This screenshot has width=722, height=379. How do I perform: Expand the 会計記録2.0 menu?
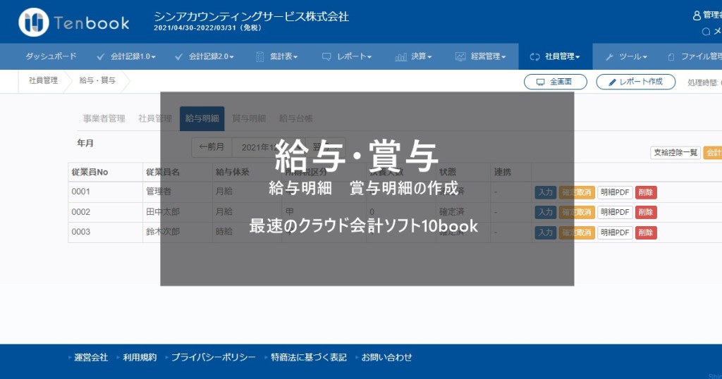pyautogui.click(x=205, y=56)
